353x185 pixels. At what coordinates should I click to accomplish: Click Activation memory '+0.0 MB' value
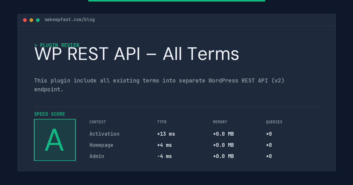[223, 134]
